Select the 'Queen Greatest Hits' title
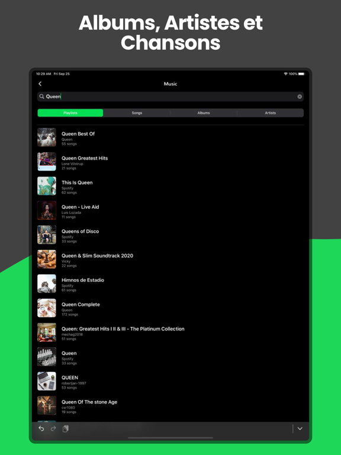The height and width of the screenshot is (455, 341). pyautogui.click(x=85, y=158)
